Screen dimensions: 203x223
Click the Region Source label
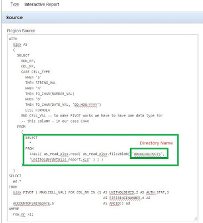21,31
